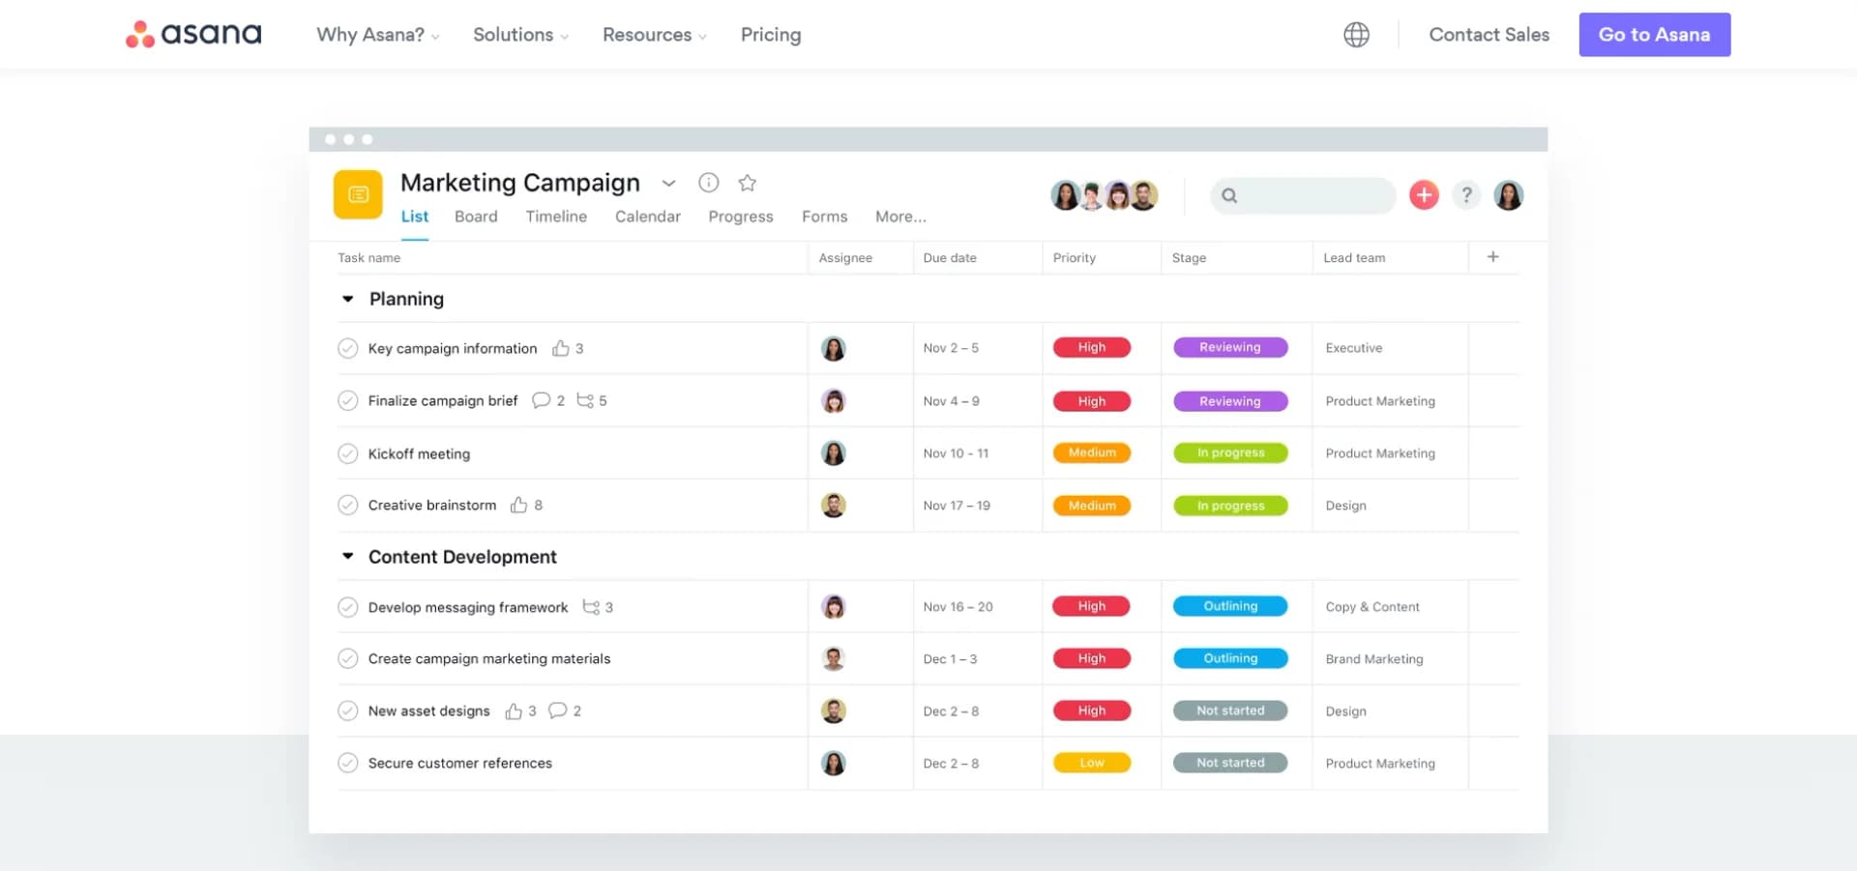The height and width of the screenshot is (871, 1857).
Task: Open the help question mark icon
Action: (x=1466, y=195)
